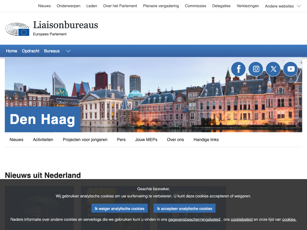The height and width of the screenshot is (230, 307).
Task: Open the Instagram icon in the banner
Action: [256, 69]
